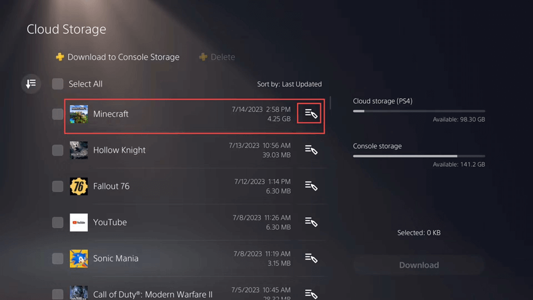Select the Call of Duty Modern Warfare II row
The height and width of the screenshot is (300, 533).
(x=153, y=294)
